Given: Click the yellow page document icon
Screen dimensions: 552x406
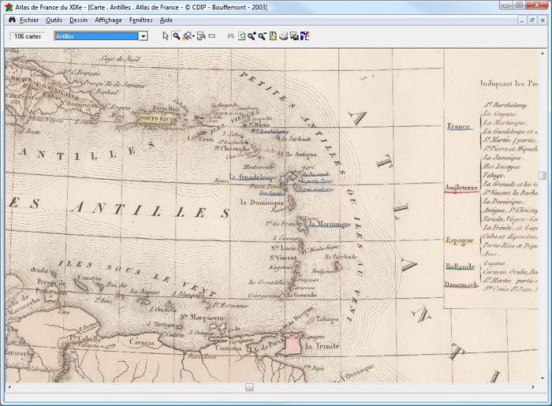Looking at the screenshot, I should tap(273, 36).
